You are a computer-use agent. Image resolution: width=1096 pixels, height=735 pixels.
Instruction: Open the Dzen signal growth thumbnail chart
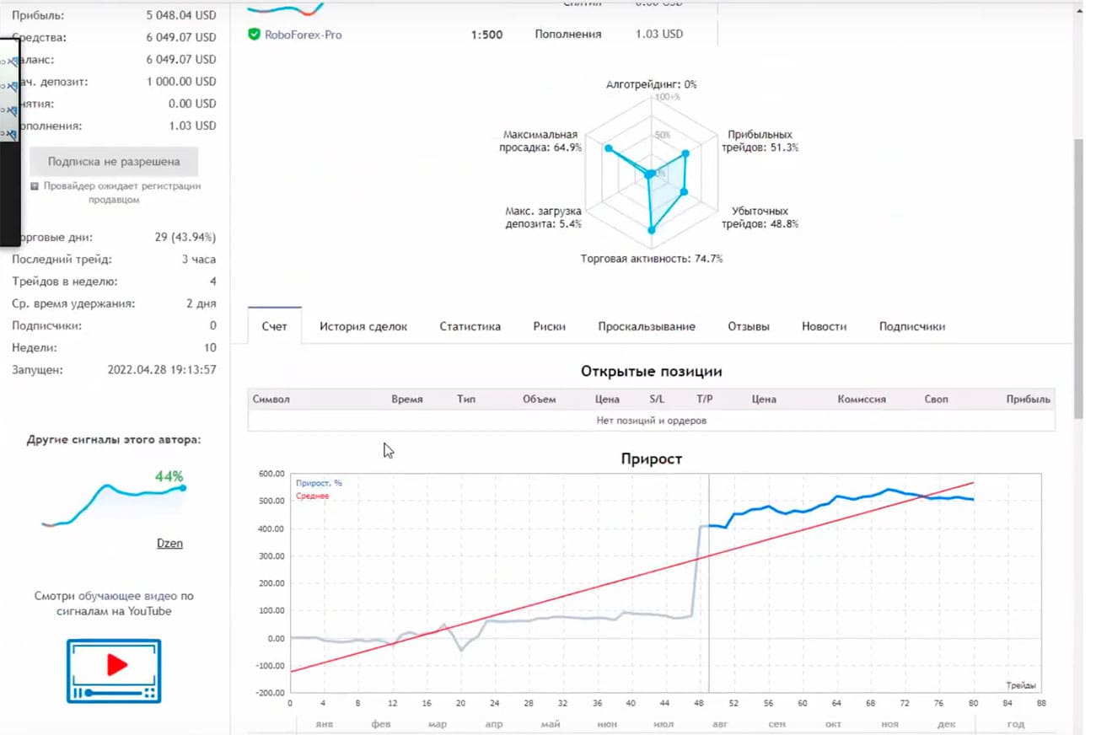pos(113,504)
